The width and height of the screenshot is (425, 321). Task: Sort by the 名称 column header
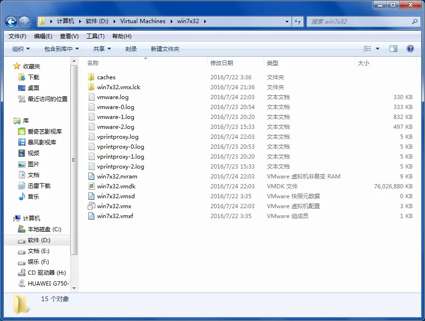(93, 63)
